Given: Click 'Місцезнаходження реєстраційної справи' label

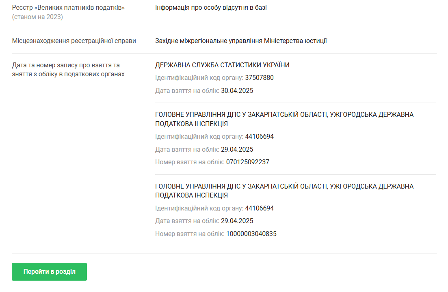Looking at the screenshot, I should (x=74, y=41).
